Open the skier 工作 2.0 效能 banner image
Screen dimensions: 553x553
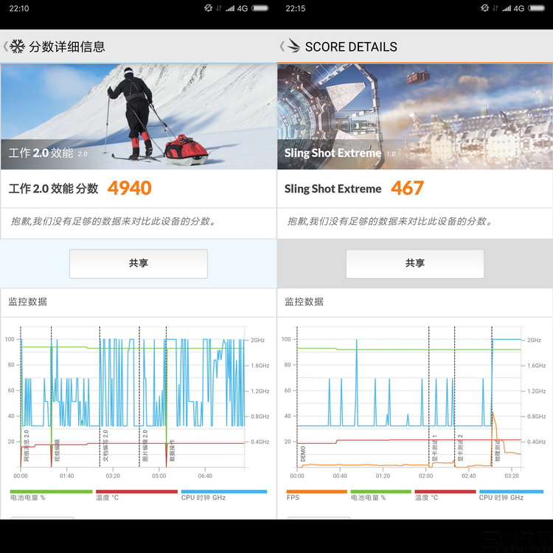click(x=138, y=116)
